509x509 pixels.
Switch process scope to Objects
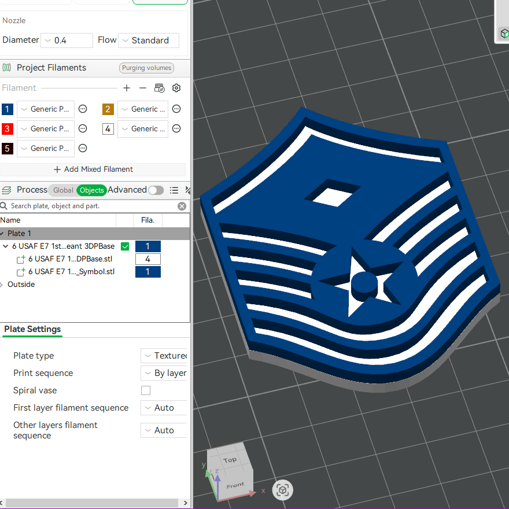pos(92,190)
